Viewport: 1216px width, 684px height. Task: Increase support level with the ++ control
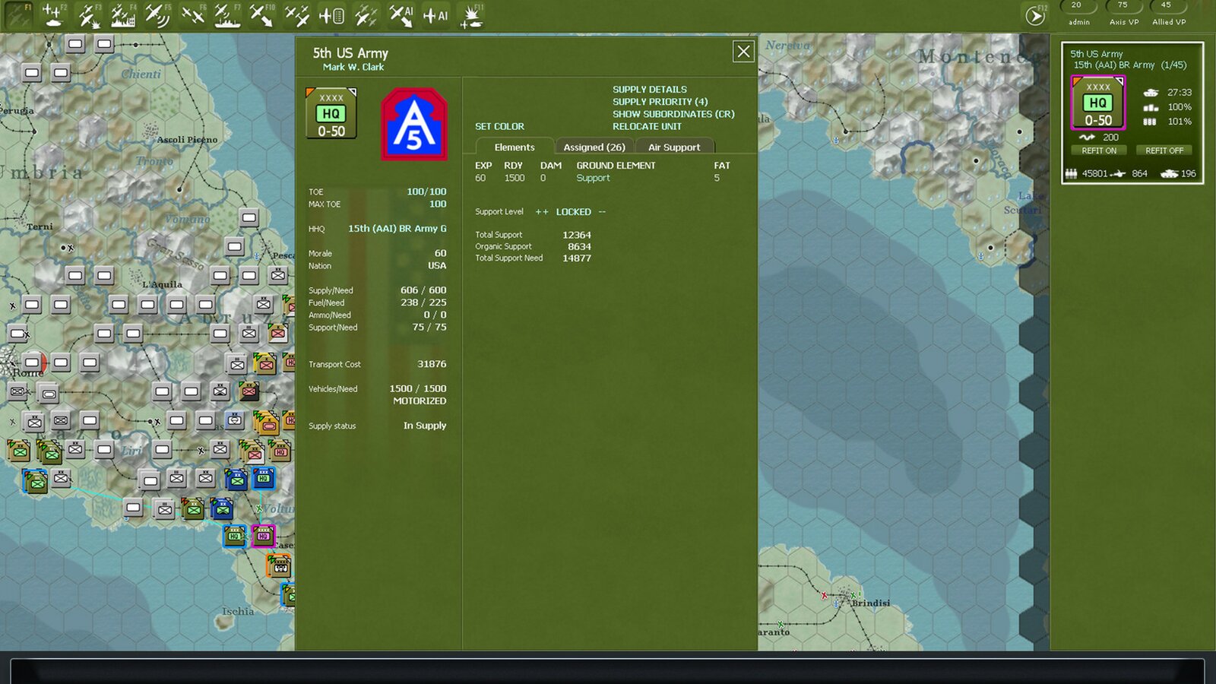[x=542, y=212]
